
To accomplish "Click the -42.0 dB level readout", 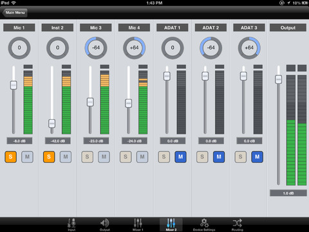I will pyautogui.click(x=58, y=141).
